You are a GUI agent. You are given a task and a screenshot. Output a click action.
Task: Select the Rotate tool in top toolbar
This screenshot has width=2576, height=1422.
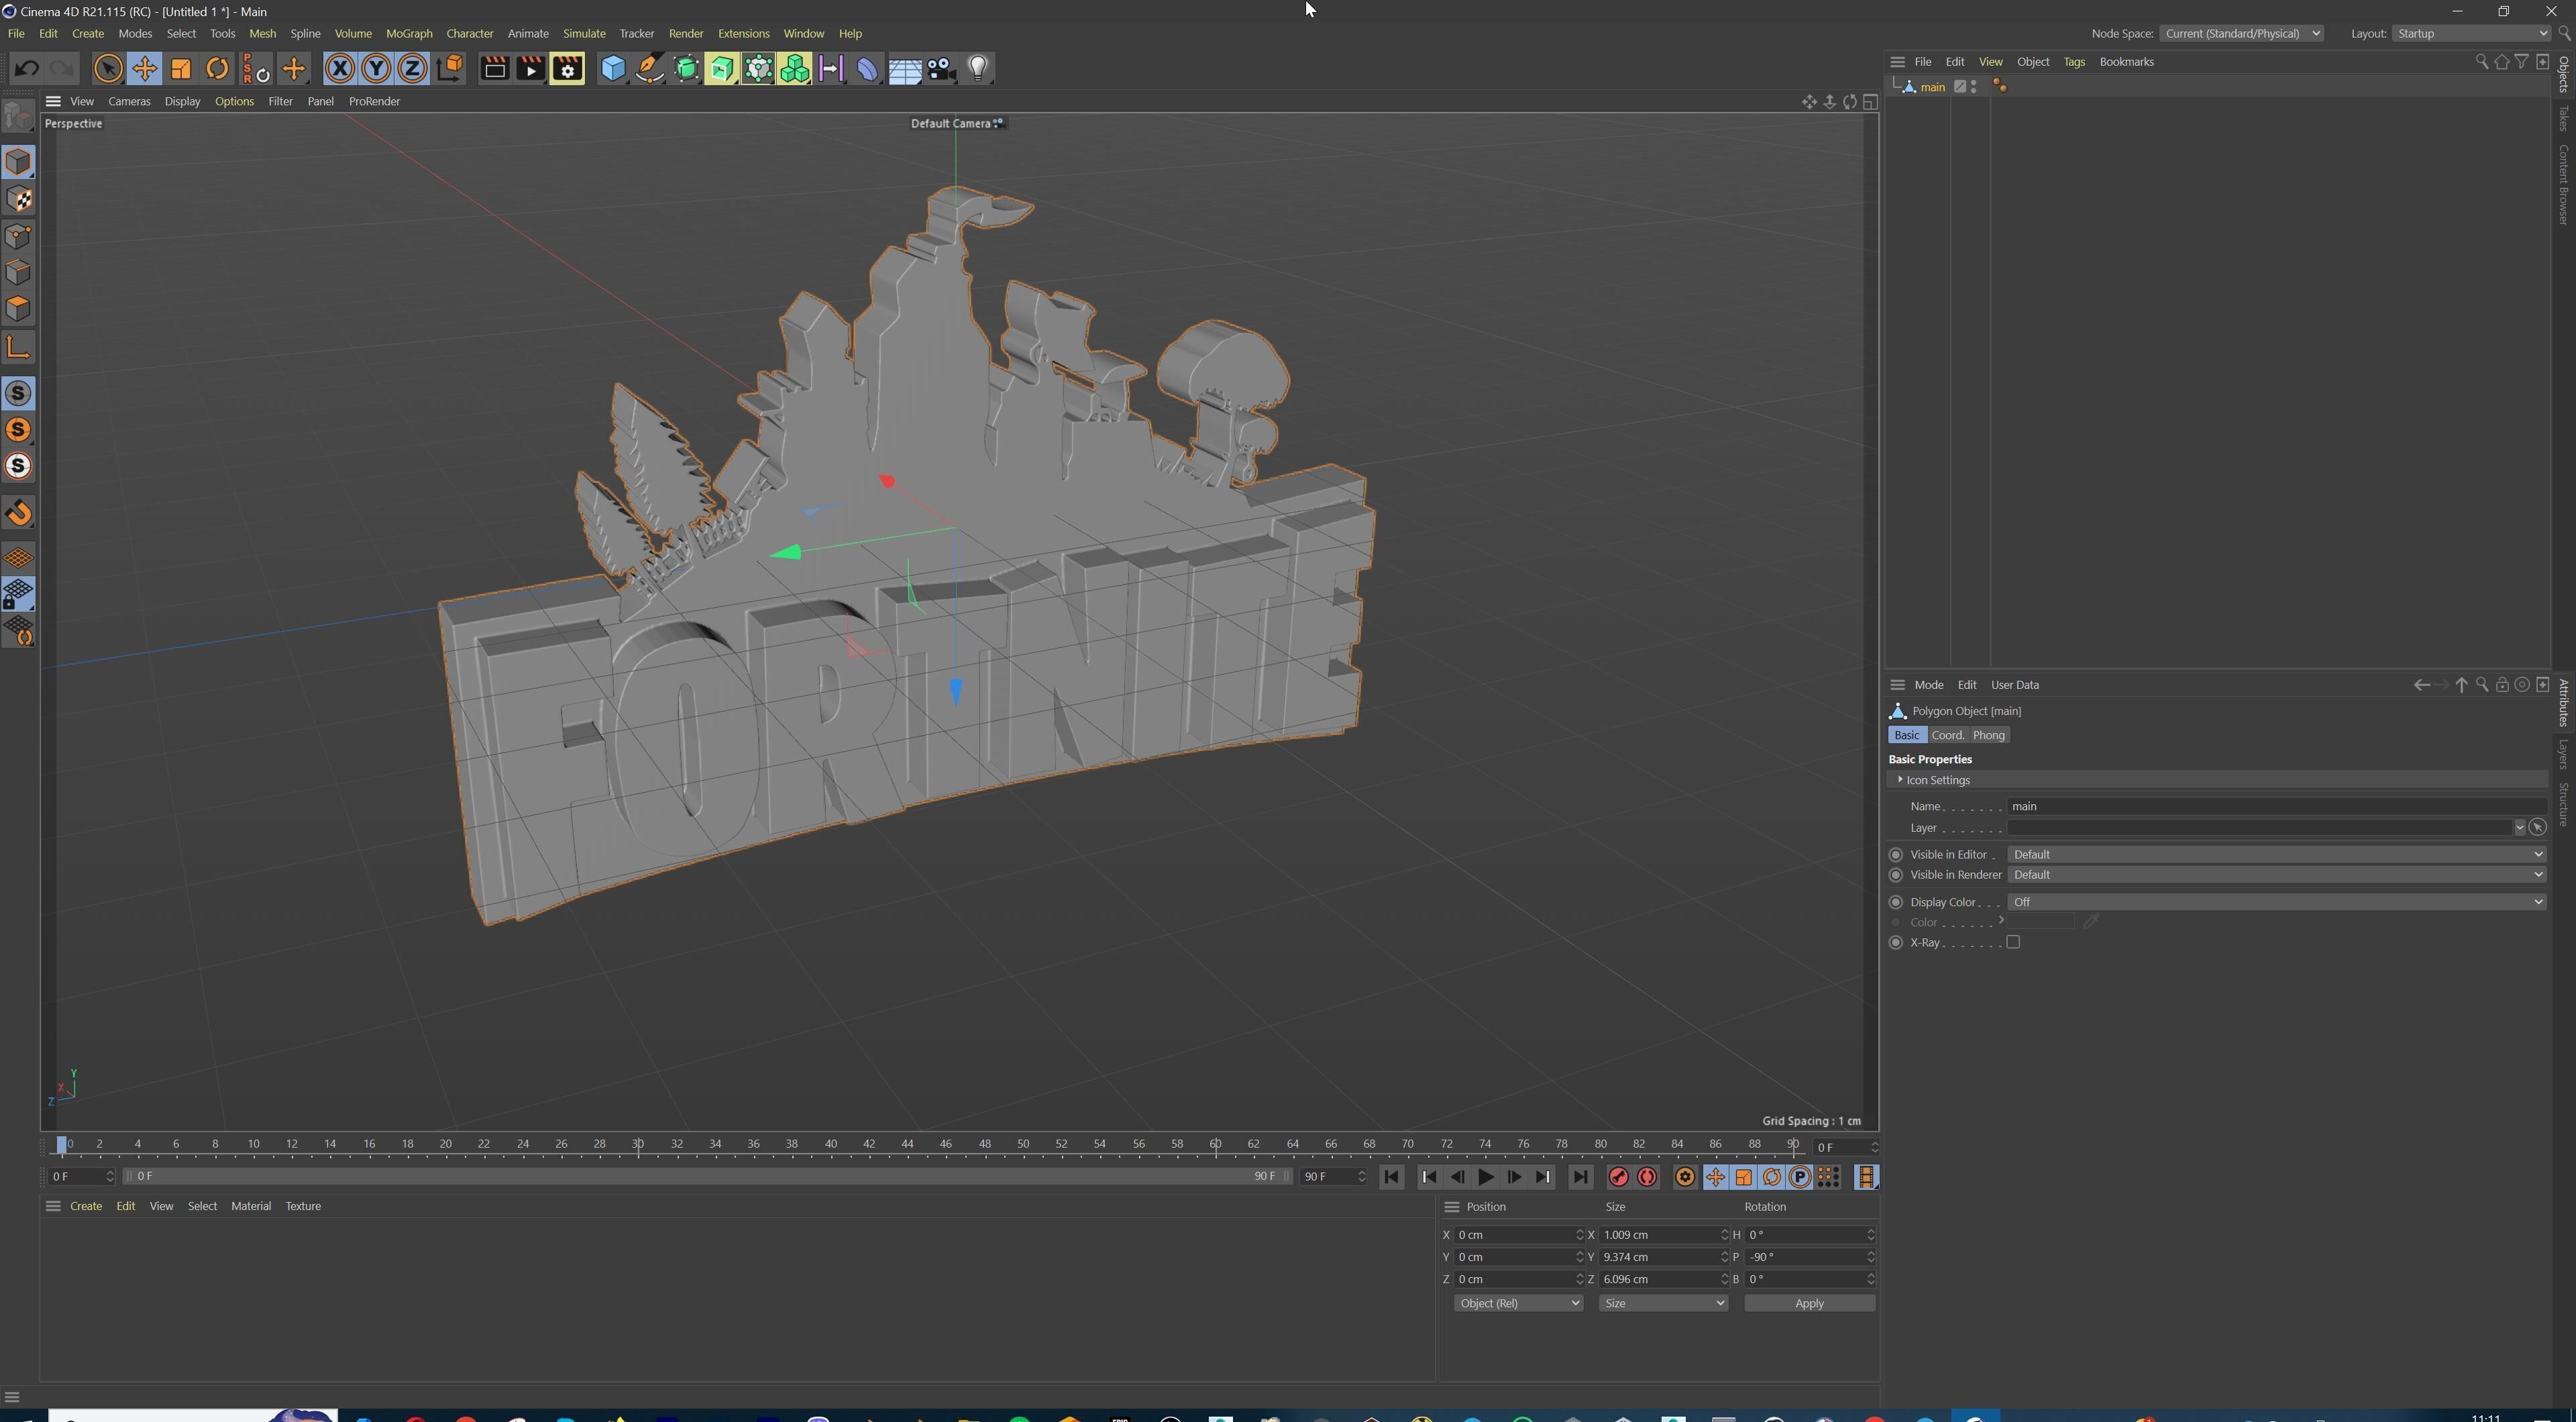tap(217, 69)
